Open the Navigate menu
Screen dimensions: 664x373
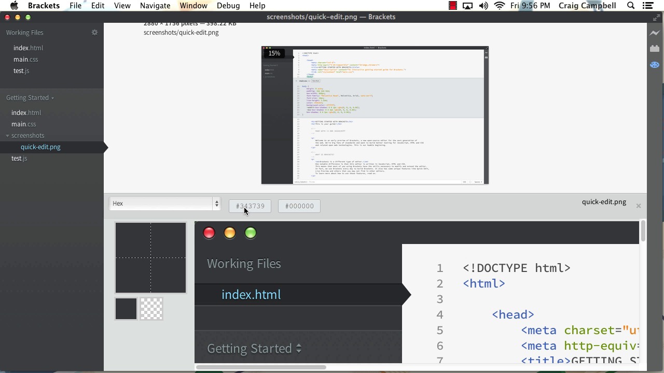[155, 6]
